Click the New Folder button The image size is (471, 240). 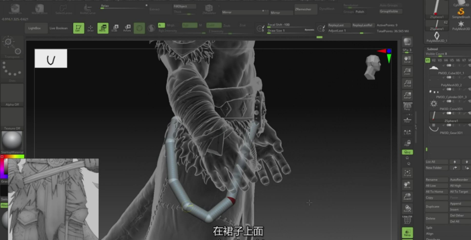click(x=436, y=168)
